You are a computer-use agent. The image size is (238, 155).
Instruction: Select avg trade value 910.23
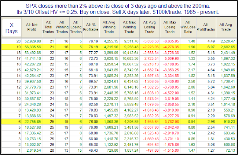click(x=229, y=122)
